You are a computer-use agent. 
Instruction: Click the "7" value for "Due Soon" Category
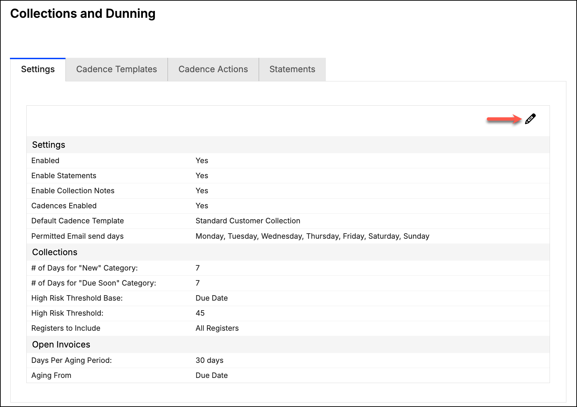point(198,283)
